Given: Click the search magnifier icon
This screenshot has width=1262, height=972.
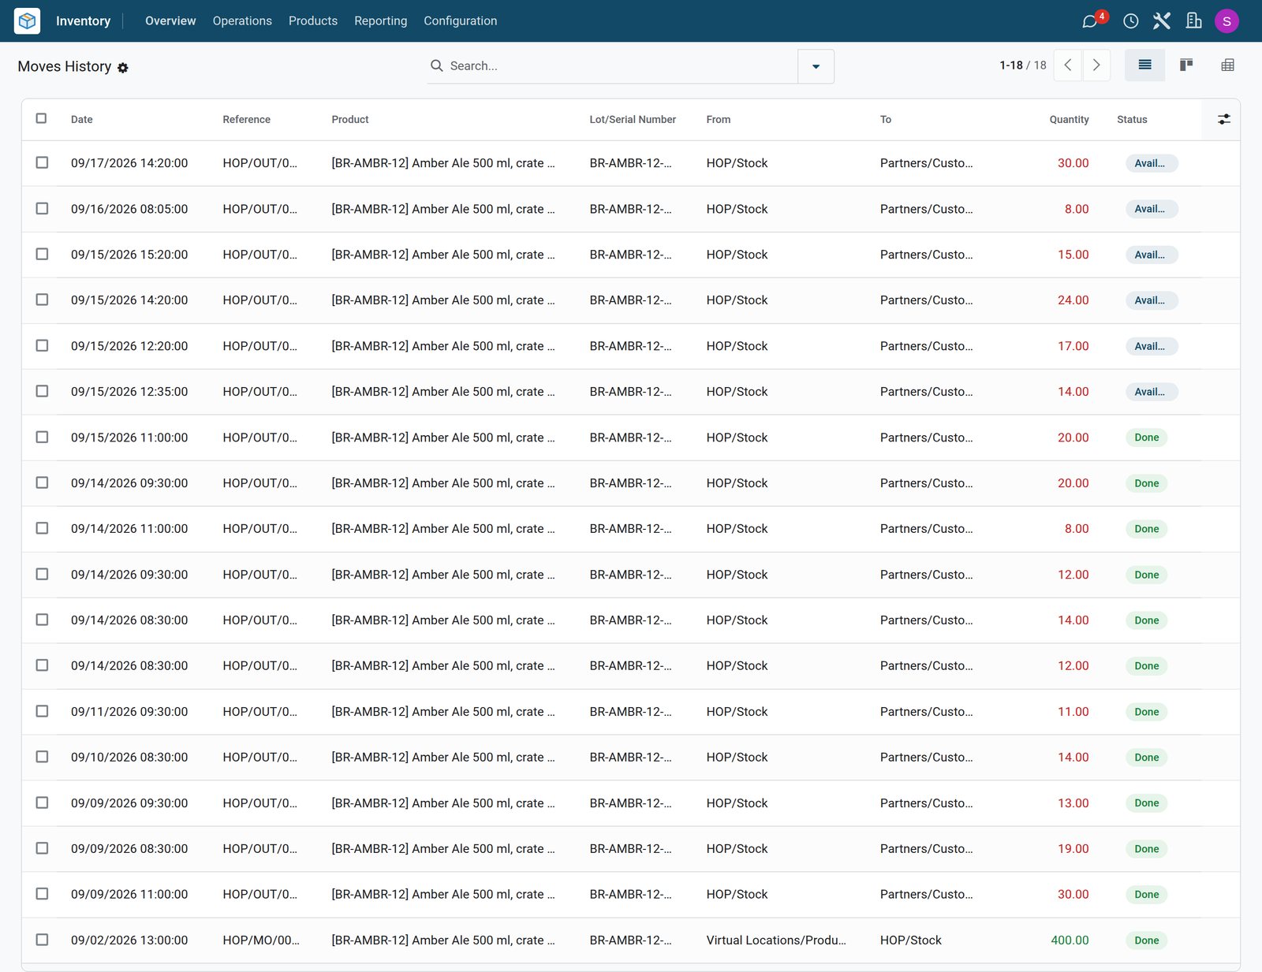Looking at the screenshot, I should pyautogui.click(x=436, y=65).
